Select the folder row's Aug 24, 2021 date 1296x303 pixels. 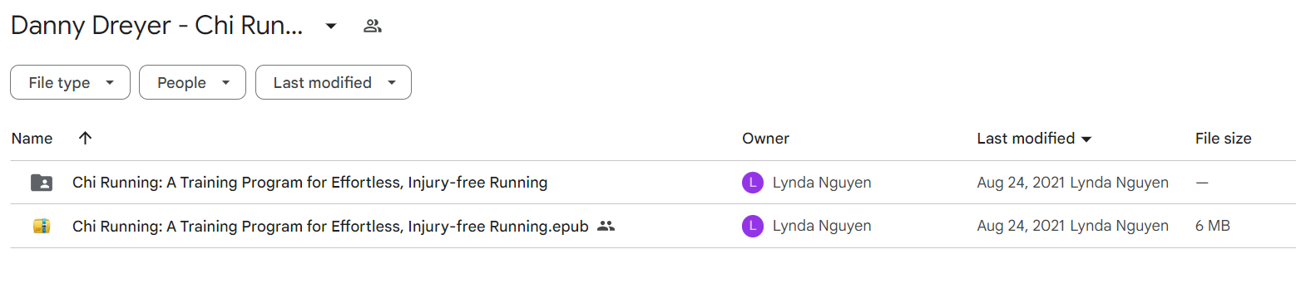[x=1021, y=183]
